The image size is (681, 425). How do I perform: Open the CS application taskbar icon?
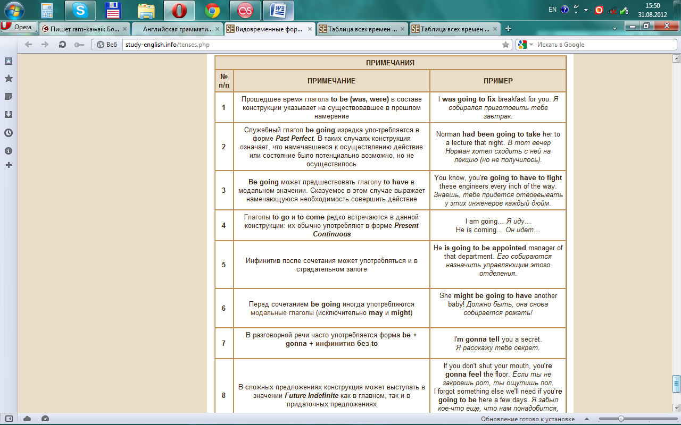point(245,10)
